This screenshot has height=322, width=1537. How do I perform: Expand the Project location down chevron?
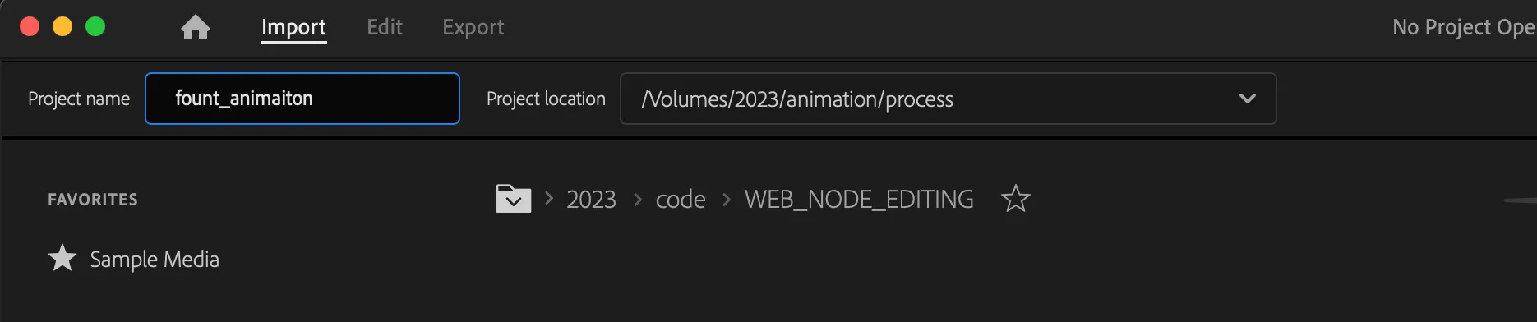tap(1248, 99)
